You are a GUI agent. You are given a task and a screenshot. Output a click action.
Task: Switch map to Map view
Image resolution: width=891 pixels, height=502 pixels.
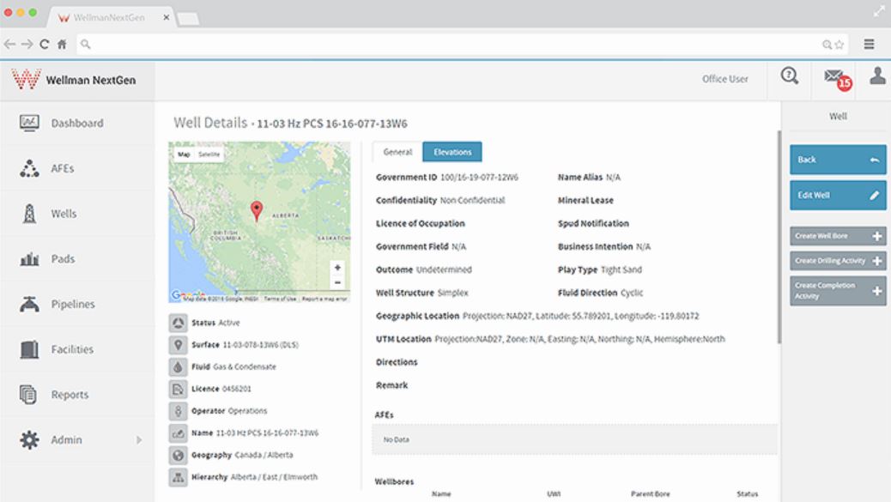(184, 154)
